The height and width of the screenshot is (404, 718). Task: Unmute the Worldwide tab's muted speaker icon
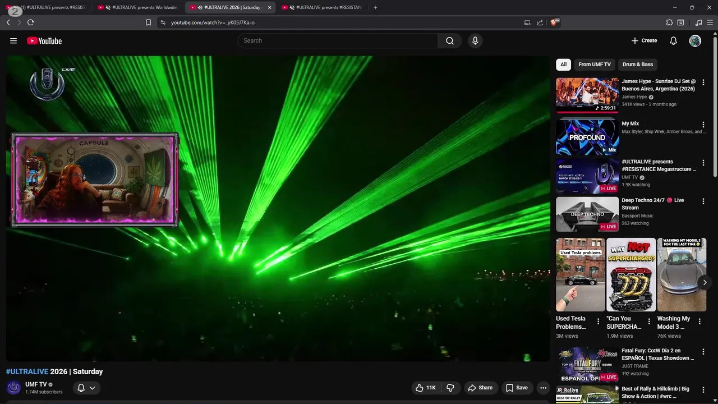108,7
